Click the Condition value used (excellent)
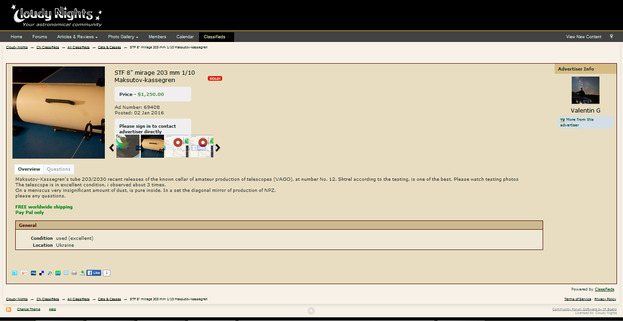 pyautogui.click(x=75, y=238)
